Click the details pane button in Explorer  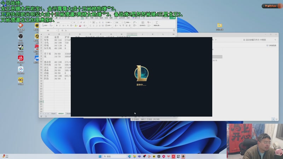coord(271,46)
